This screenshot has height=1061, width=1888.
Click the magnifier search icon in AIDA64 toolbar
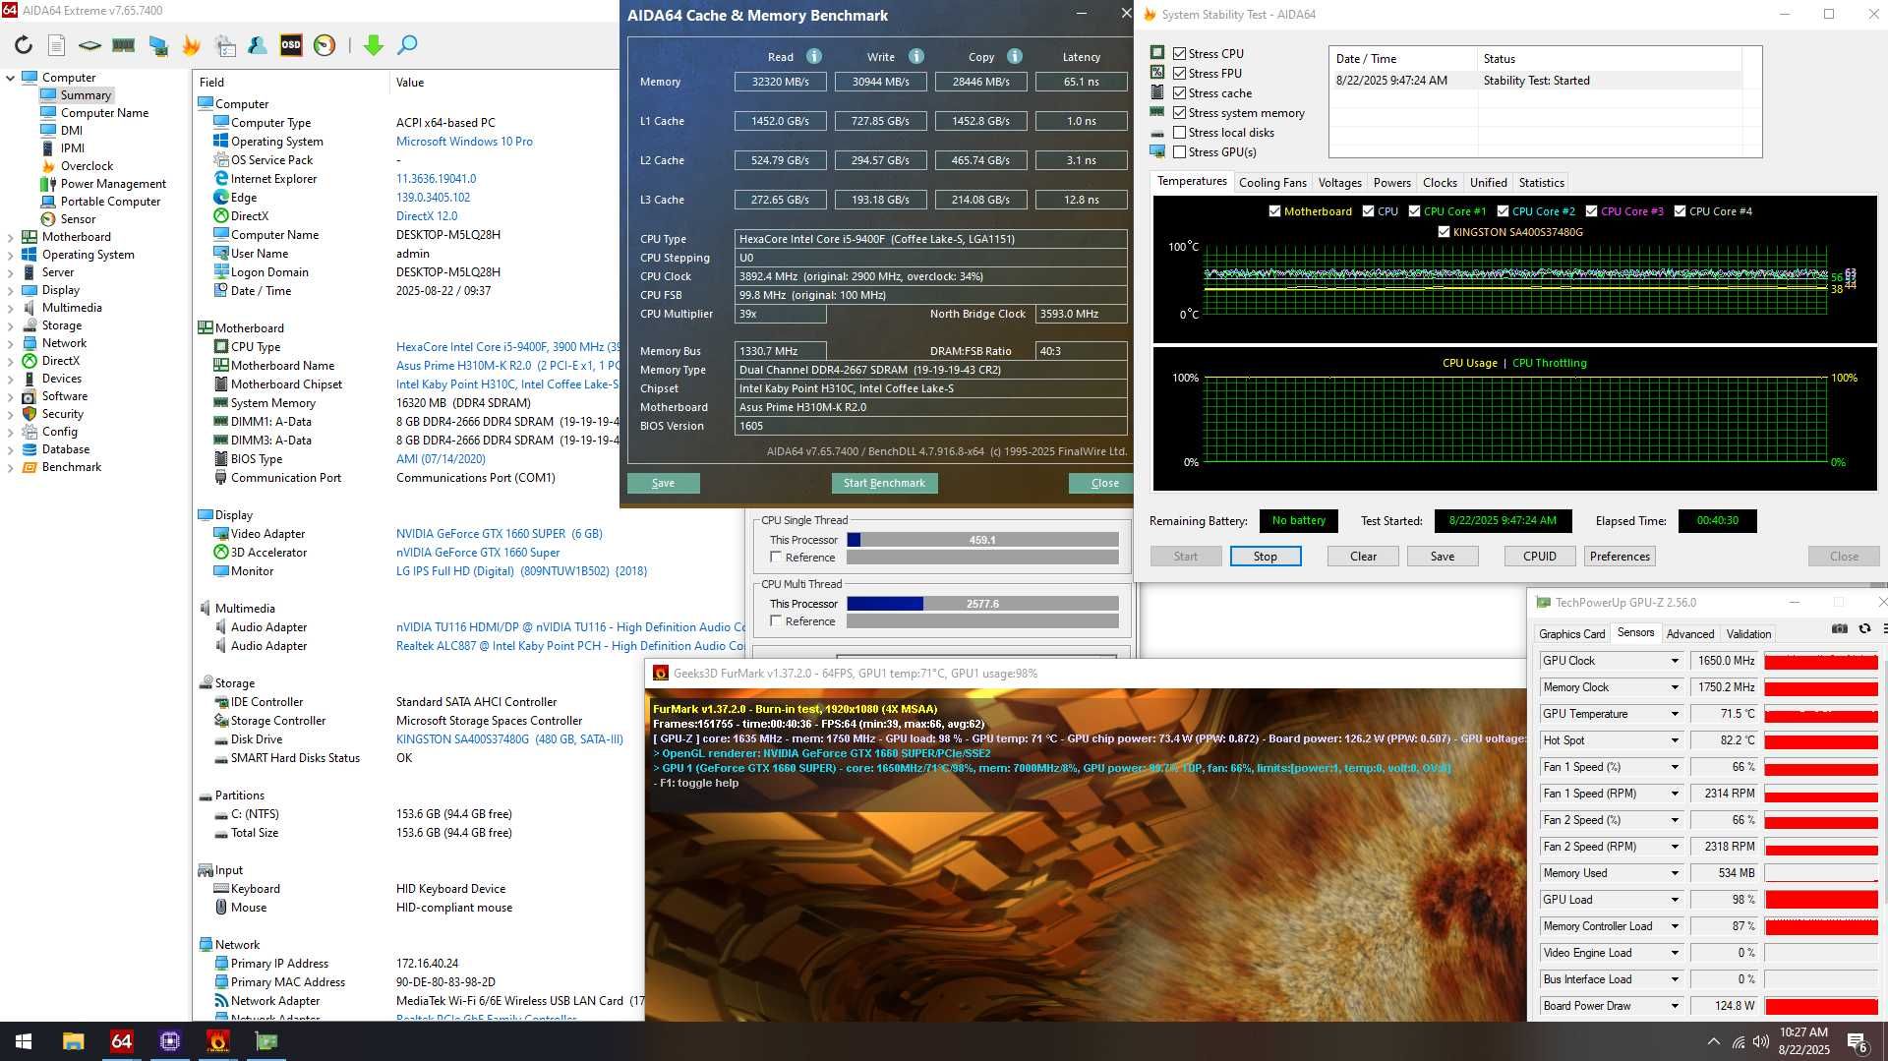[x=407, y=45]
